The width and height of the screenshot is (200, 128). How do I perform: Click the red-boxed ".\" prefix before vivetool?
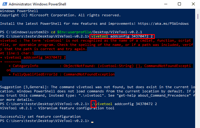[93, 104]
